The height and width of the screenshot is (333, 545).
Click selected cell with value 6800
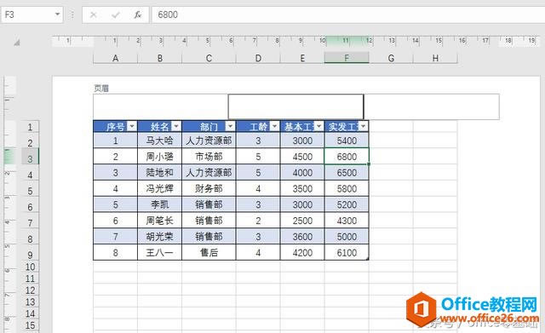tap(347, 157)
